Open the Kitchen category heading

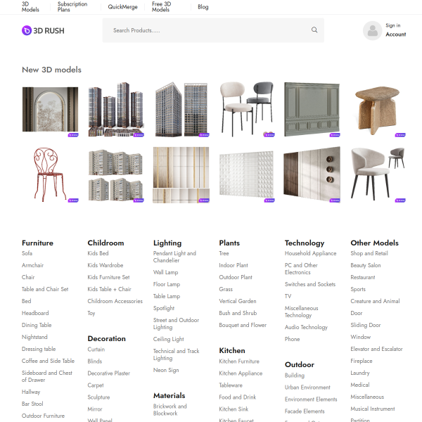click(232, 350)
